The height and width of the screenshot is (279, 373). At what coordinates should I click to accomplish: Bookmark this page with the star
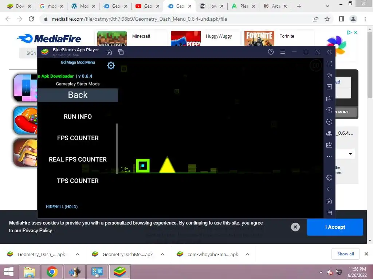[327, 19]
